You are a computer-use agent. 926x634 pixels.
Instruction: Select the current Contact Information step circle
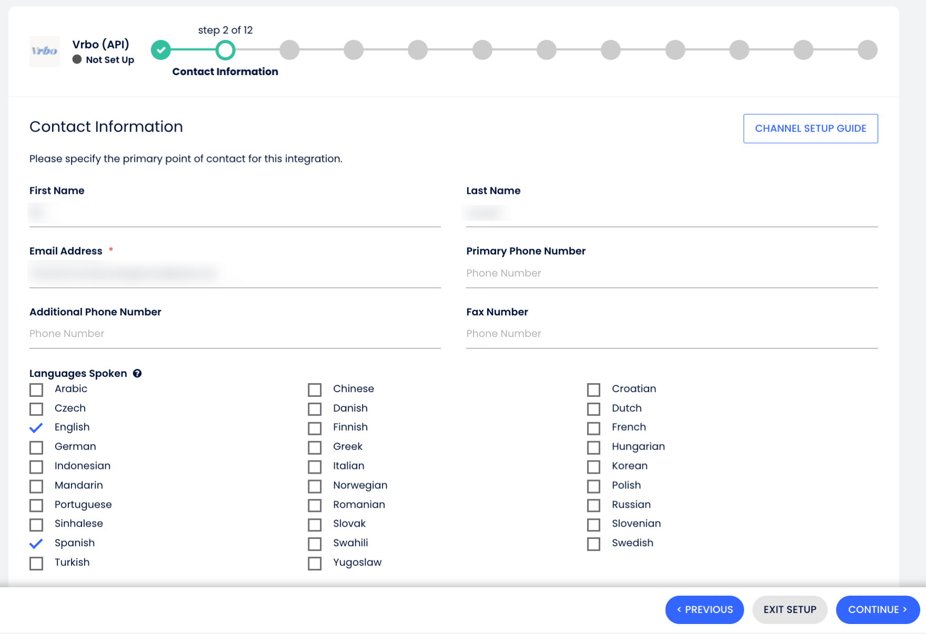pos(225,50)
